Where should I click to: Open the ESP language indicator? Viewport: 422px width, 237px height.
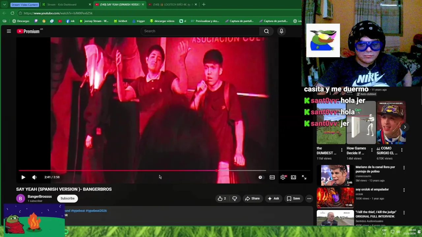tap(384, 232)
